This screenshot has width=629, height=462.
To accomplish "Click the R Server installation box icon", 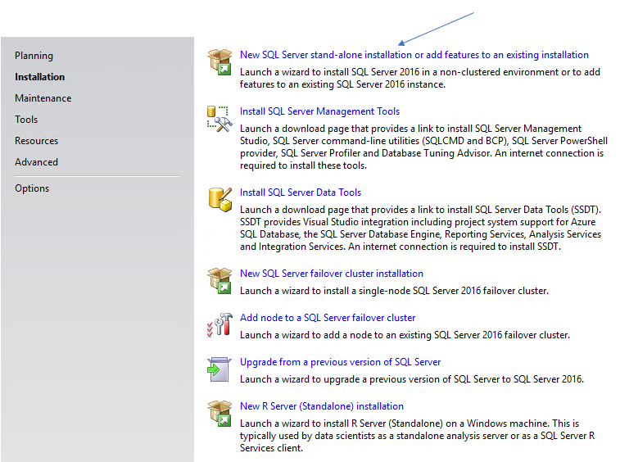I will [x=220, y=413].
